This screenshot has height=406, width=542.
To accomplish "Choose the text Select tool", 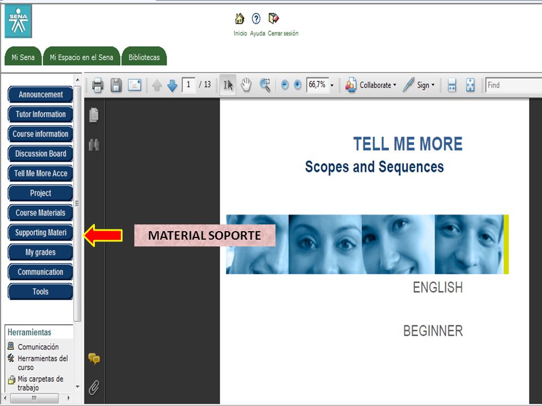I will tap(228, 85).
